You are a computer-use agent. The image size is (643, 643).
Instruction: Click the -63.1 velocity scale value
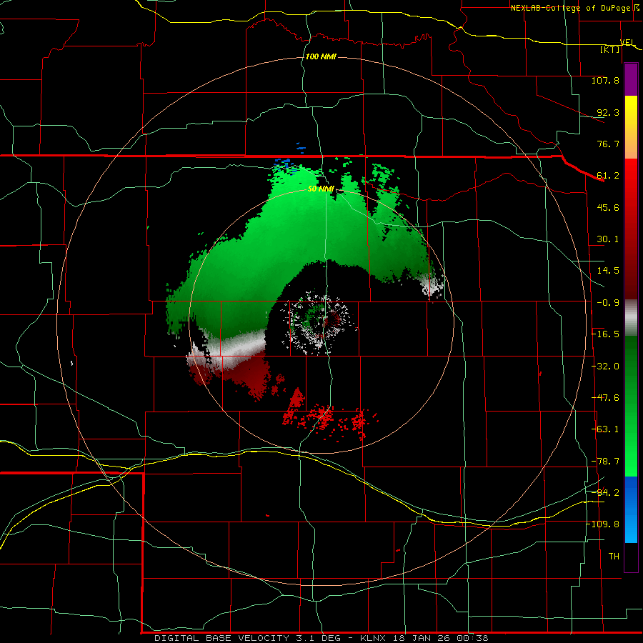[x=605, y=429]
